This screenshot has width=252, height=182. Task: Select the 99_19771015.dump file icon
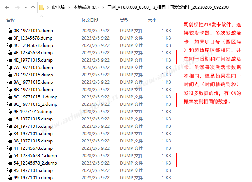(x=10, y=178)
